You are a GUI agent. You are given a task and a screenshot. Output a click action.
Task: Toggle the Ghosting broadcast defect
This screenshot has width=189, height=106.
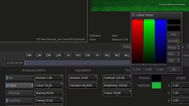(19, 93)
